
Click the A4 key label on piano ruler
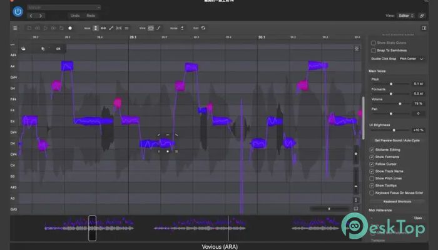pyautogui.click(x=13, y=66)
